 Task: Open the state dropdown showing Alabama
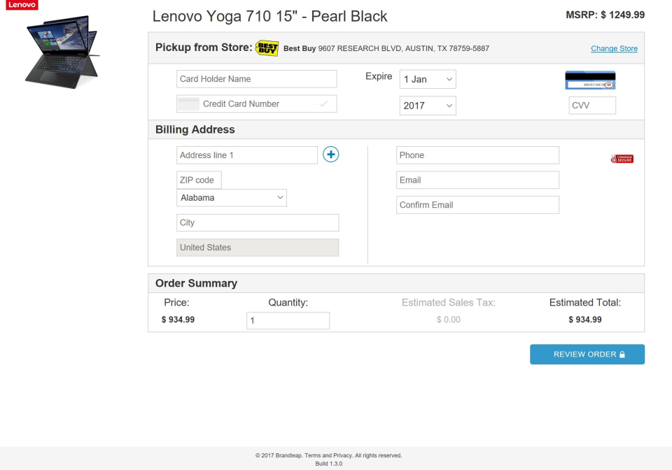click(x=232, y=198)
